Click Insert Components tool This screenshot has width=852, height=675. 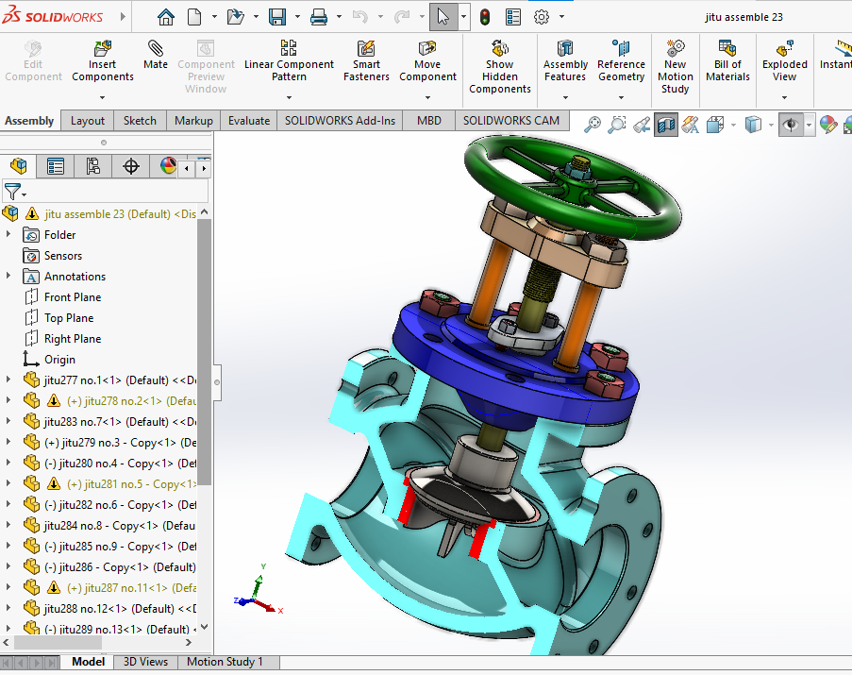pyautogui.click(x=102, y=60)
